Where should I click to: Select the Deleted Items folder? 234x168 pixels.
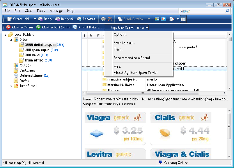pos(32,75)
